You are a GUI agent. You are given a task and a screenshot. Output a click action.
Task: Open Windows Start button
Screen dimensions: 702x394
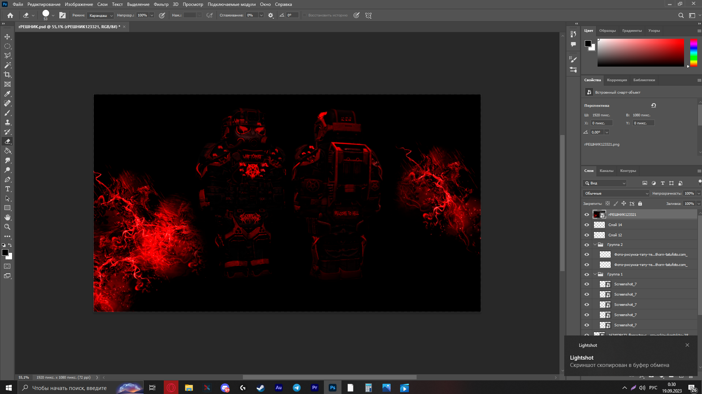[9, 388]
